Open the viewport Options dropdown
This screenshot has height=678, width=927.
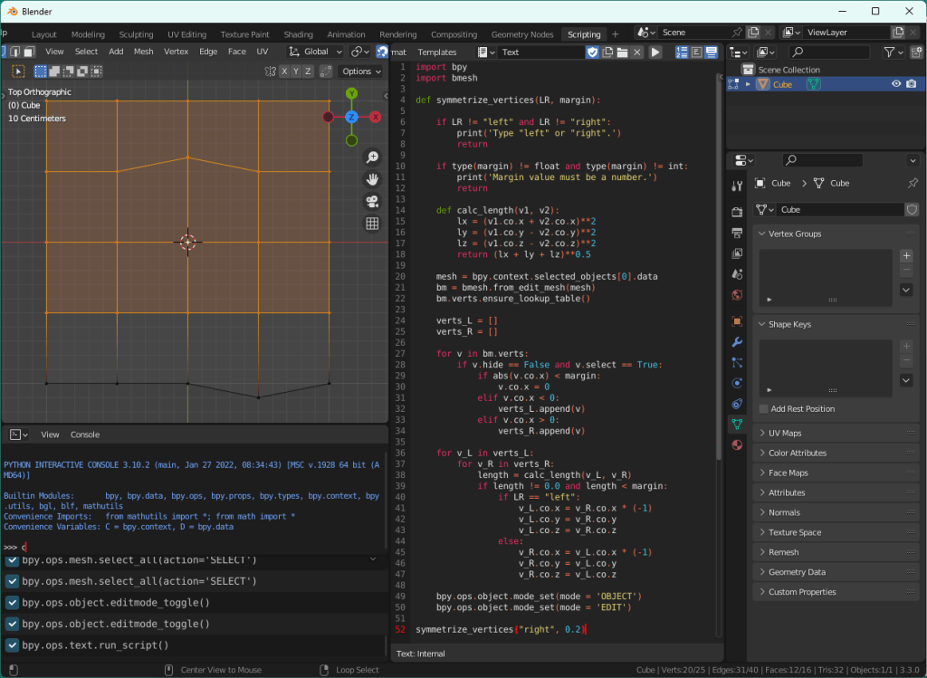361,72
